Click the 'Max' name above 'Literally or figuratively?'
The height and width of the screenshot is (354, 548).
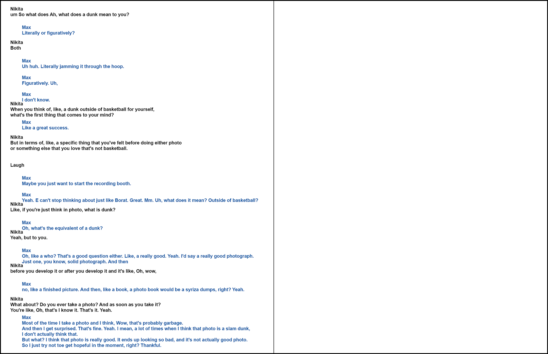[x=26, y=27]
